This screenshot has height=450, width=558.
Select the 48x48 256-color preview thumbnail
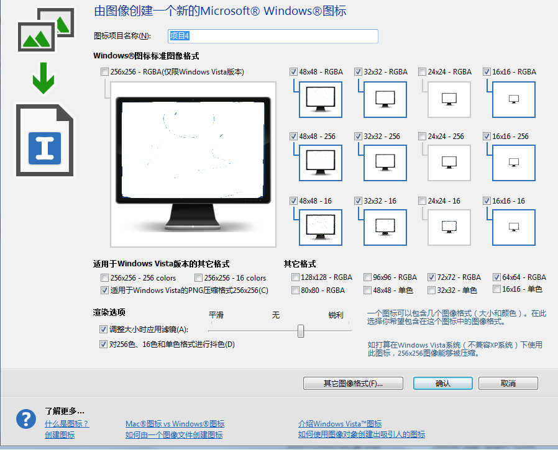(321, 163)
